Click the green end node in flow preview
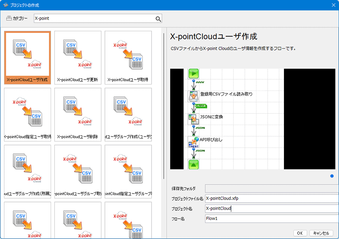 193,165
